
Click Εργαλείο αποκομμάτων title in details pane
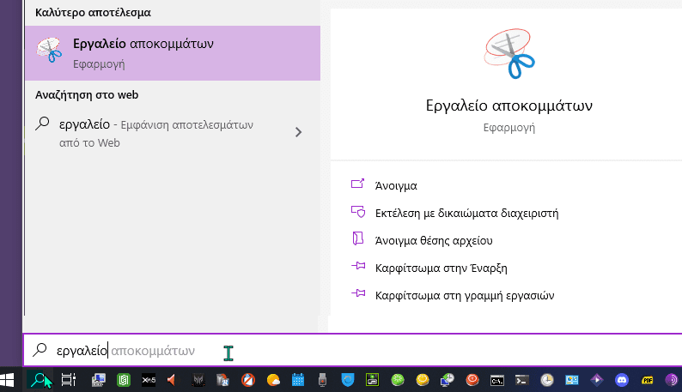click(x=508, y=106)
